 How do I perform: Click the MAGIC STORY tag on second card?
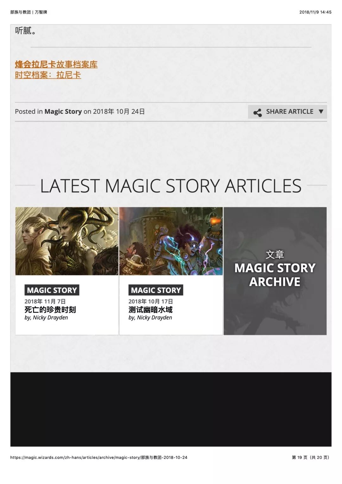click(x=156, y=290)
